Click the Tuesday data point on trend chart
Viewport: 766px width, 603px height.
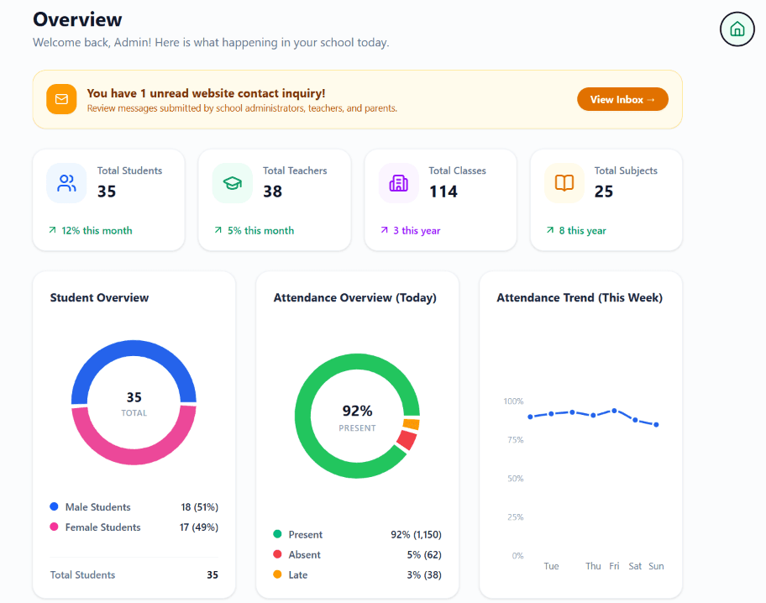pyautogui.click(x=551, y=414)
